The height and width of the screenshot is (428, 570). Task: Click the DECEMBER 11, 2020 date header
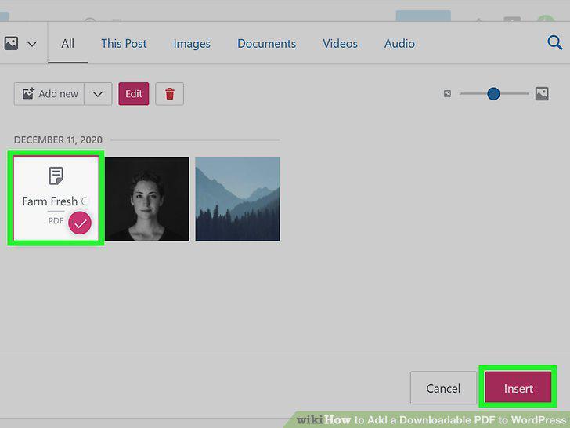(x=58, y=140)
